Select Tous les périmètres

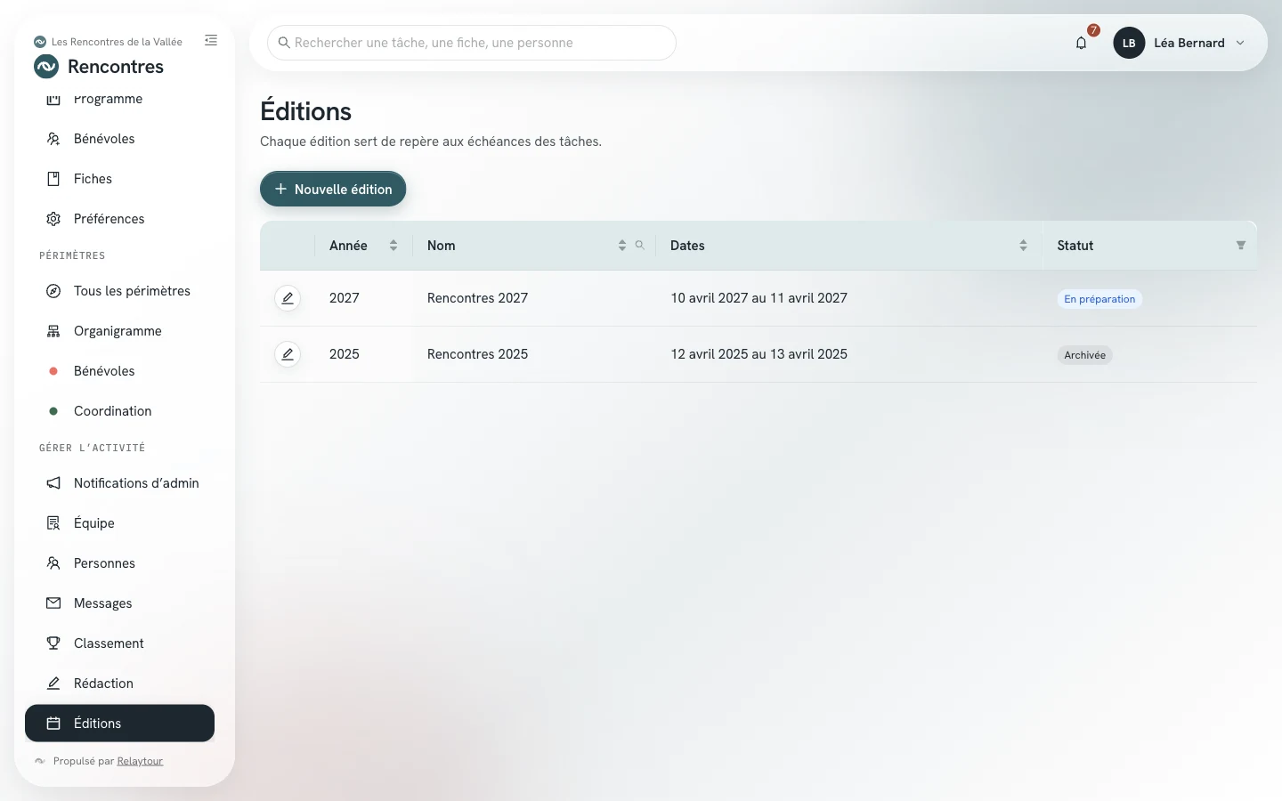coord(119,291)
